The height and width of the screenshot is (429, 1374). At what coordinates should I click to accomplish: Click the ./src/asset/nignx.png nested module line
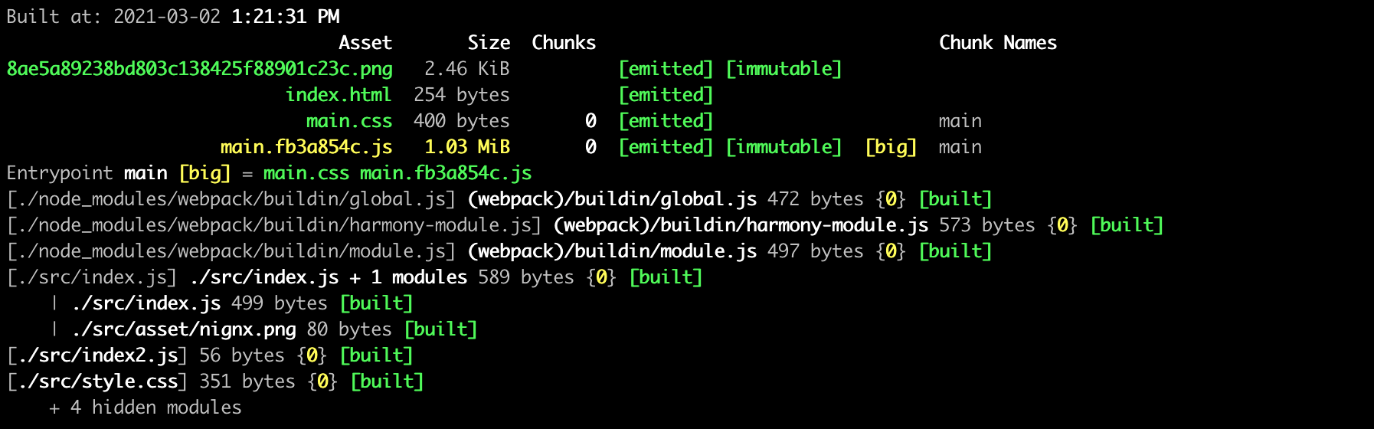(264, 329)
